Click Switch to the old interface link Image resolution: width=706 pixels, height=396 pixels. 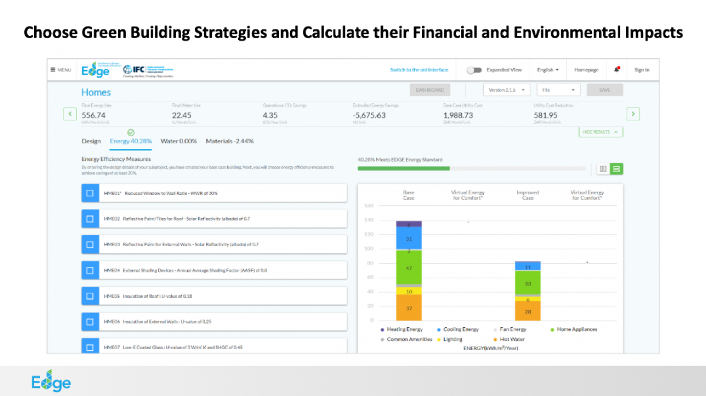[x=419, y=70]
